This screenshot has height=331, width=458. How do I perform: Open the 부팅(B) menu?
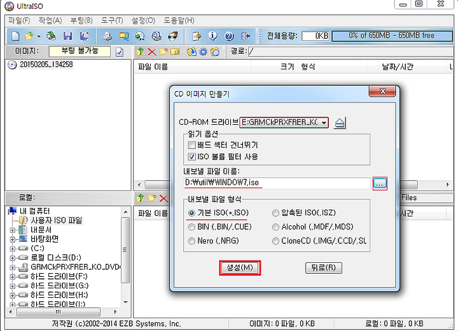click(x=81, y=20)
